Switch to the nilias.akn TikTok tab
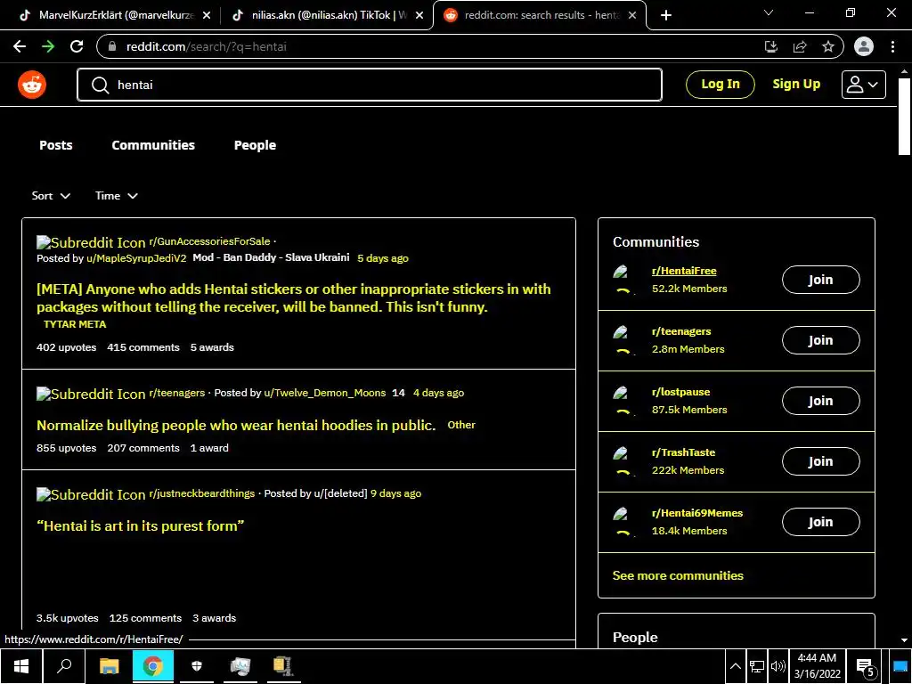 tap(326, 15)
